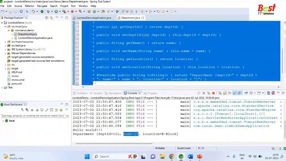286x161 pixels.
Task: Click the Console horizontal scrollbar
Action: coord(114,144)
